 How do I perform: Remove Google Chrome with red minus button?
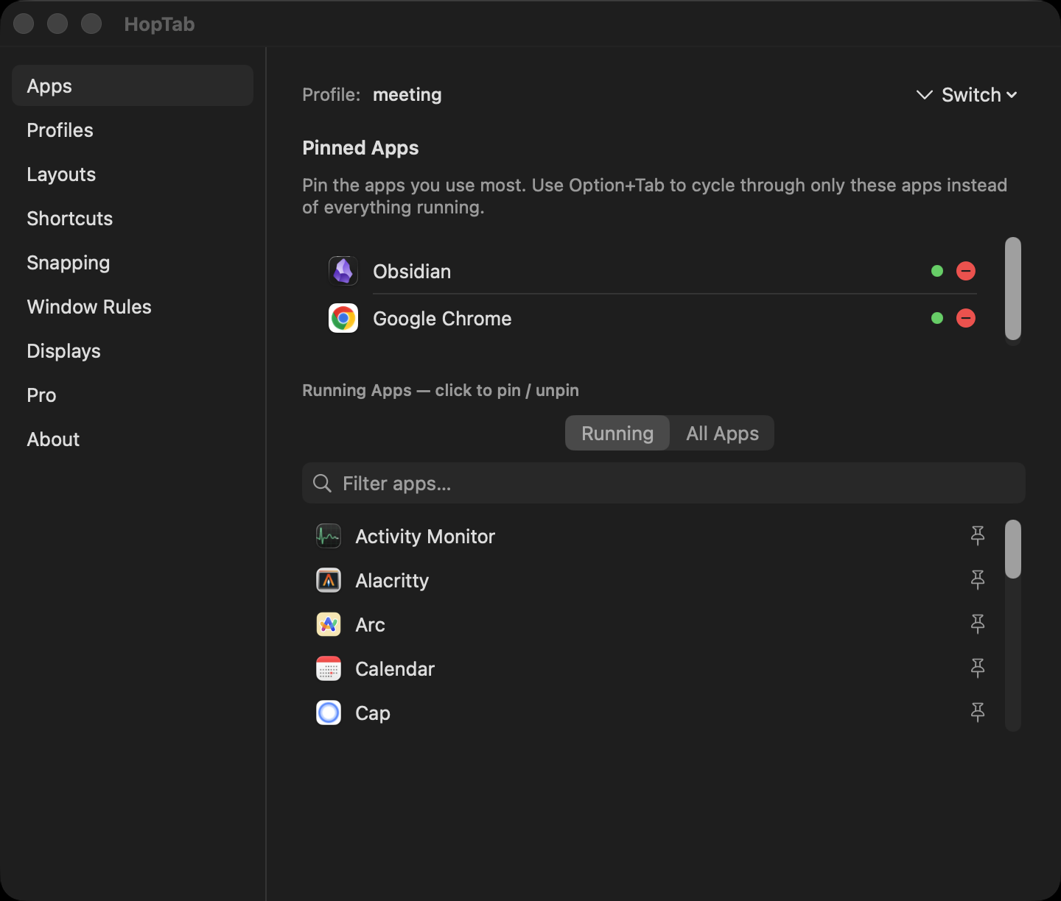pyautogui.click(x=966, y=318)
